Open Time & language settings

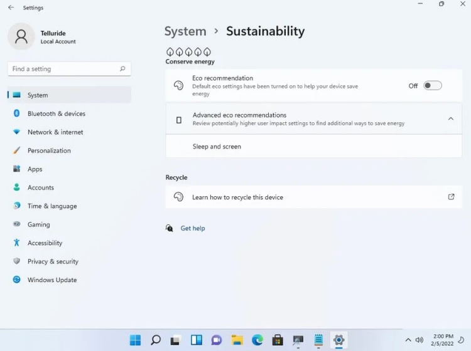coord(52,206)
